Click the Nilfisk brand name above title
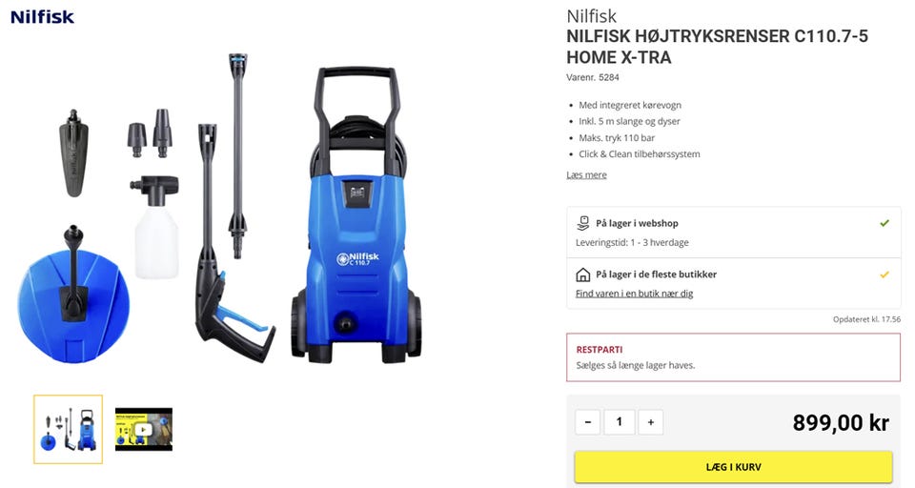This screenshot has width=915, height=488. (591, 16)
